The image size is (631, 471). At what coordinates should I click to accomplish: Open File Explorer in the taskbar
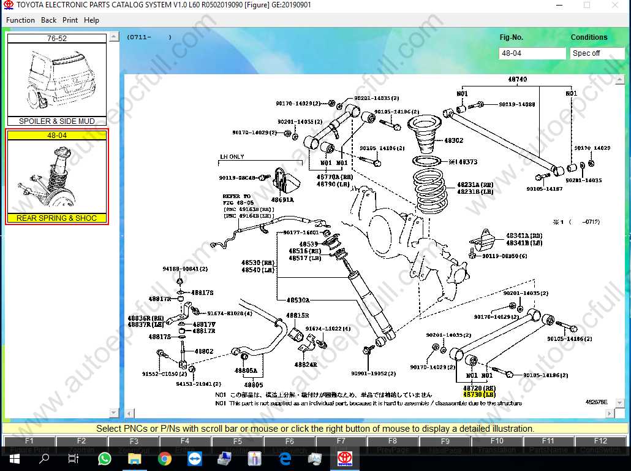point(134,459)
